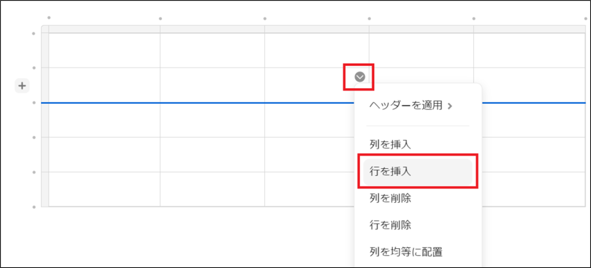Viewport: 591px width, 268px height.
Task: Select 列を挿入 from the menu
Action: (x=390, y=144)
